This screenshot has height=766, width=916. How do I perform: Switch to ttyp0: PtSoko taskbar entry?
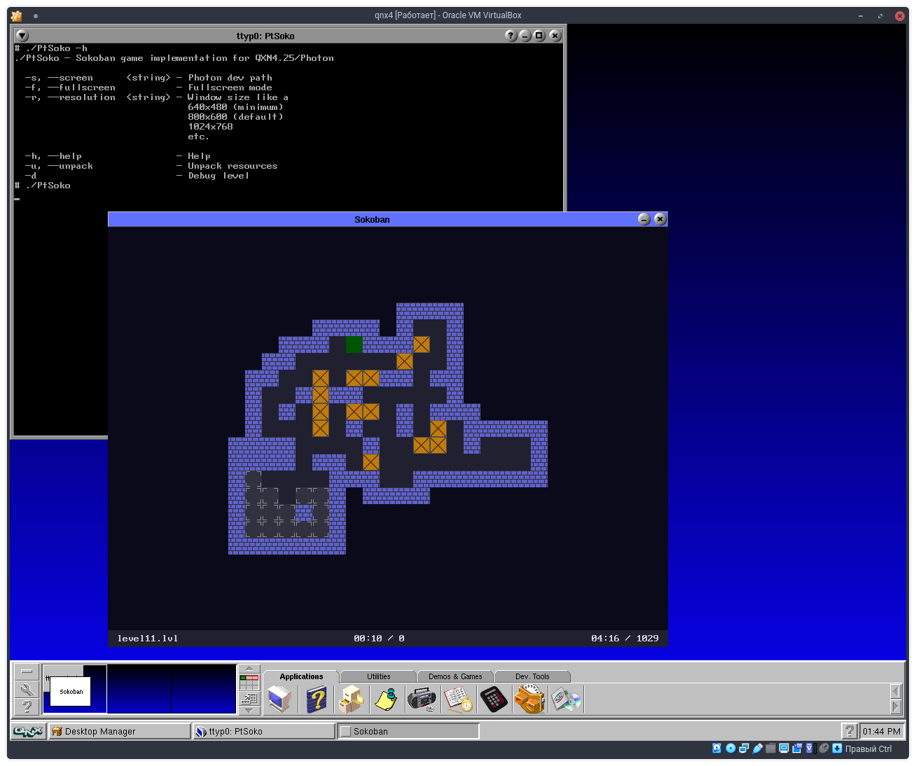(x=264, y=731)
